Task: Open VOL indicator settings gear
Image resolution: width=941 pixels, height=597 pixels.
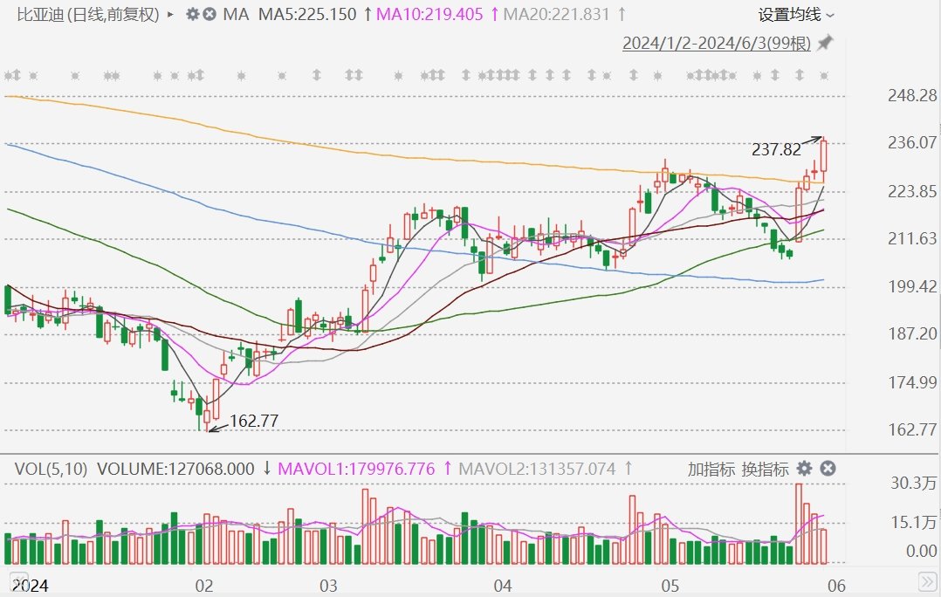Action: 804,469
